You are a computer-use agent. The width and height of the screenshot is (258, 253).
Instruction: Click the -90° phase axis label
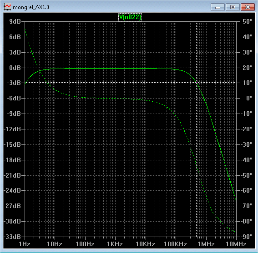246,237
